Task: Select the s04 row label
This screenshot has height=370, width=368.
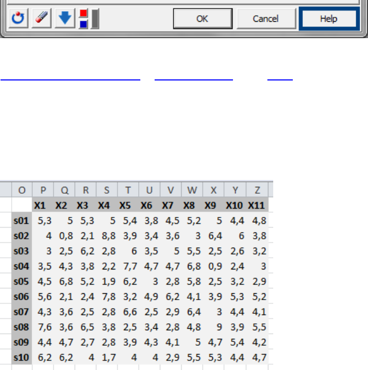Action: (x=22, y=266)
